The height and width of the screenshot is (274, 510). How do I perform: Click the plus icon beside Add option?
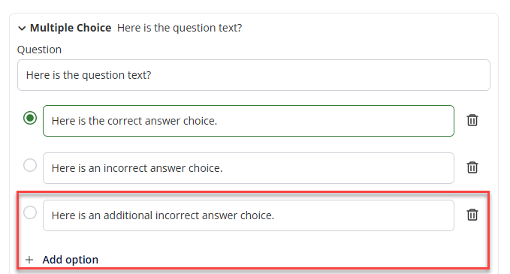[x=29, y=260]
